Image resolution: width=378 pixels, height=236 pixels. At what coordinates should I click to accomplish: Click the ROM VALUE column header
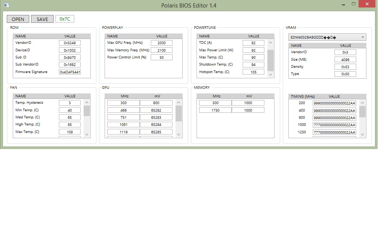[70, 36]
